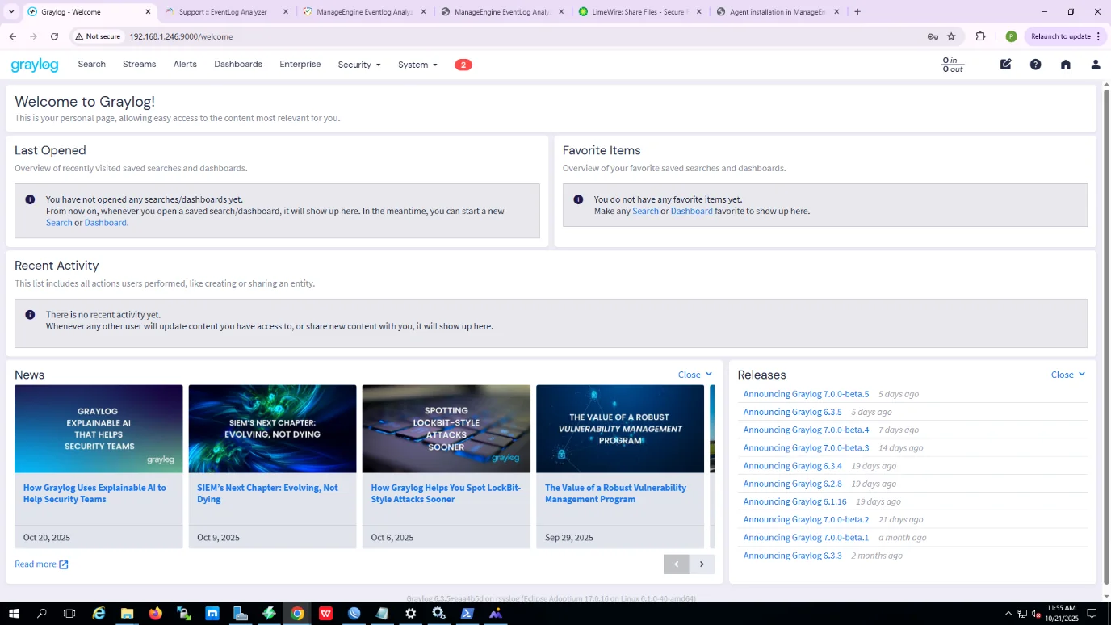Click Relaunch to update button
Image resolution: width=1111 pixels, height=625 pixels.
click(1060, 36)
